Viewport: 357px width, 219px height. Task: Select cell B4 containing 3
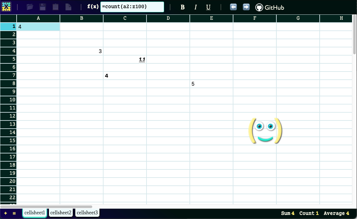click(82, 51)
